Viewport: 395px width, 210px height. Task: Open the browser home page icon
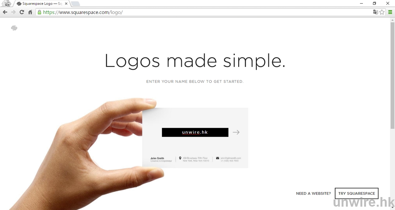[x=30, y=12]
